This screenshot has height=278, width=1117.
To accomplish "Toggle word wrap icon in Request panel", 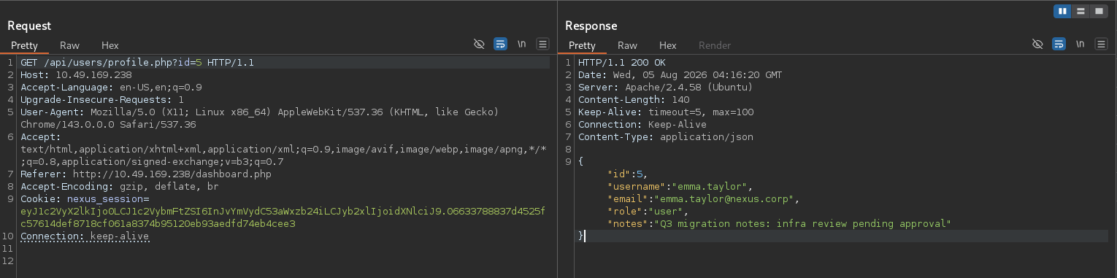I will tap(500, 45).
